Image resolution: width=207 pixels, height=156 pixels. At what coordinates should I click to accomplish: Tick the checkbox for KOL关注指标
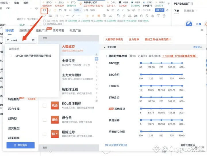pos(45,106)
